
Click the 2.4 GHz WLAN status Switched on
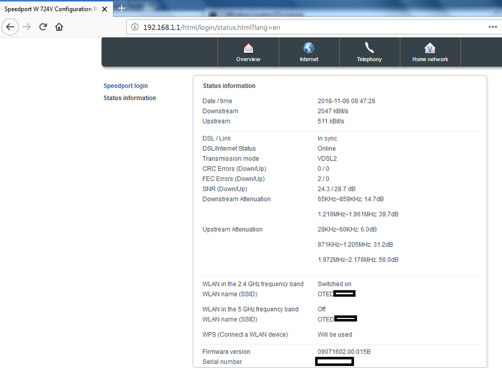coord(334,284)
